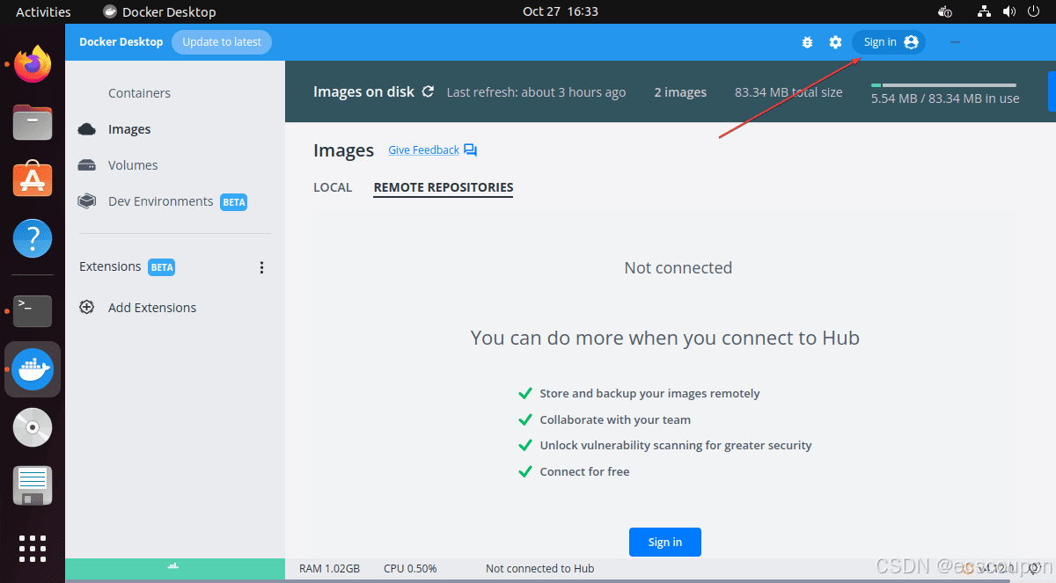Viewport: 1056px width, 583px height.
Task: Open the Files manager in the dock
Action: pos(33,122)
